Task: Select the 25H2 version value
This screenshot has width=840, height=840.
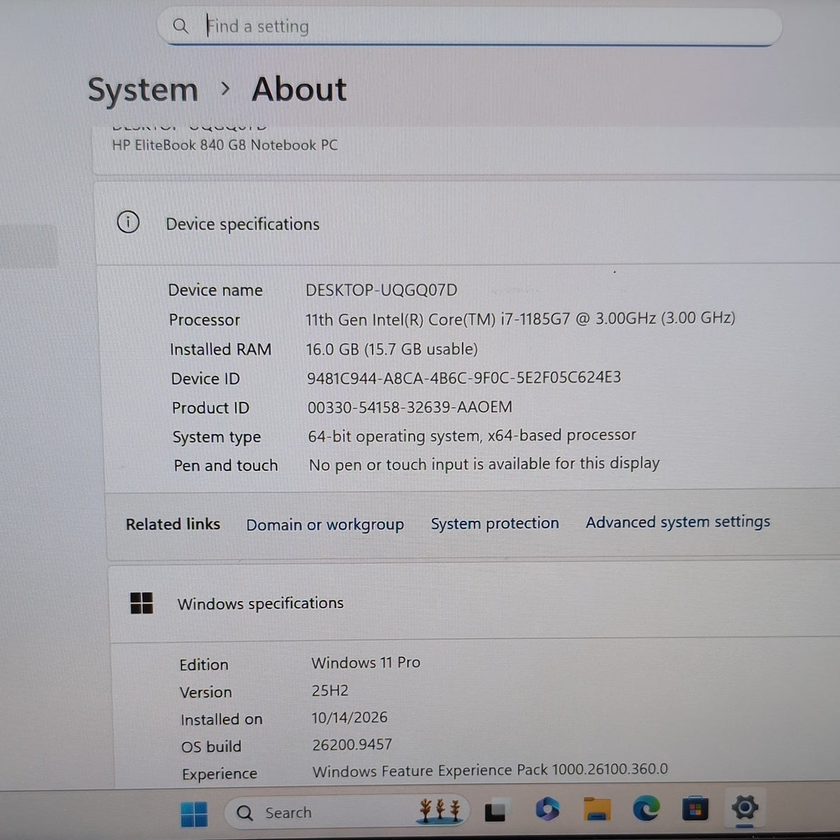Action: tap(330, 690)
